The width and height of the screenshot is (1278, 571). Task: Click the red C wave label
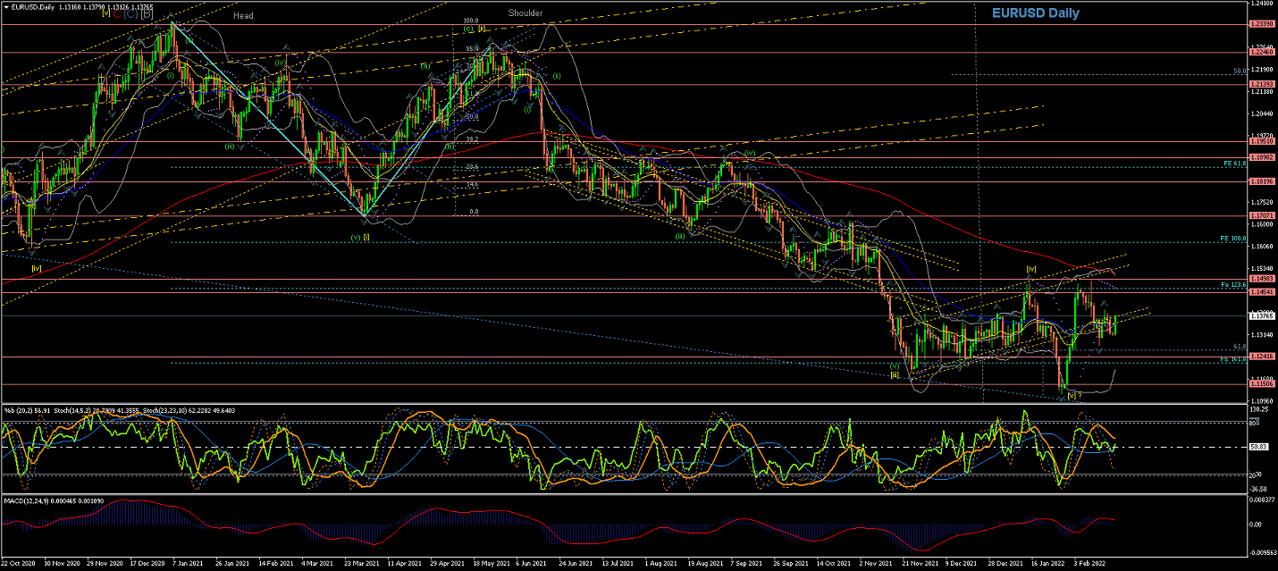[x=118, y=14]
